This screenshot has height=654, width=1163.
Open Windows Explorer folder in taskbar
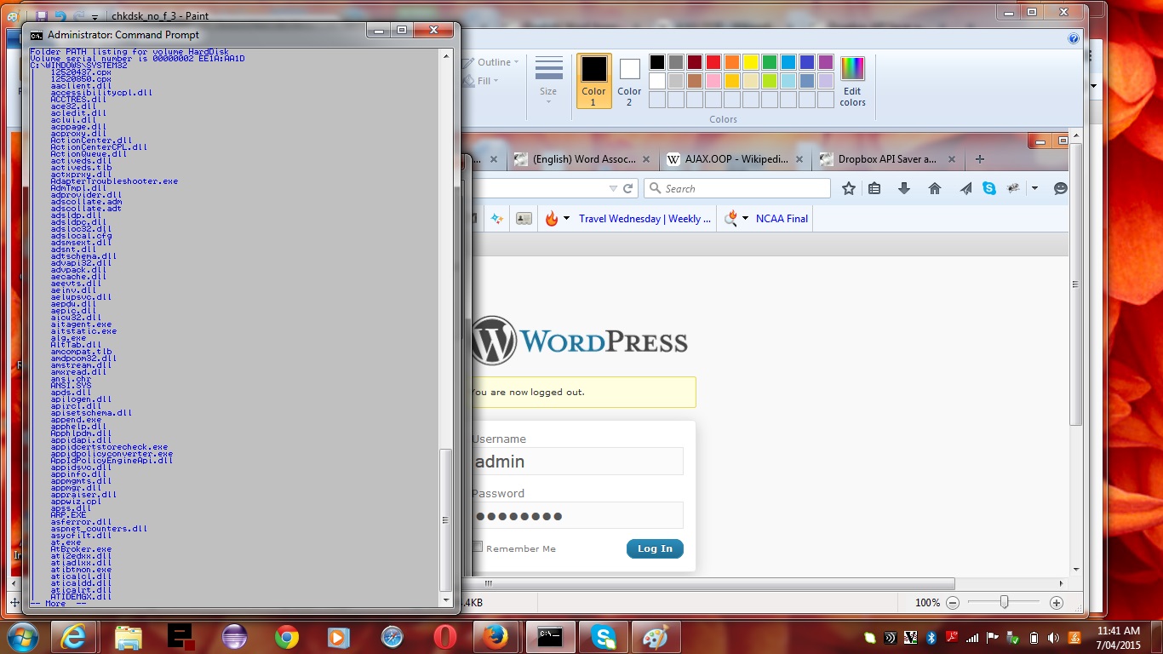click(128, 636)
